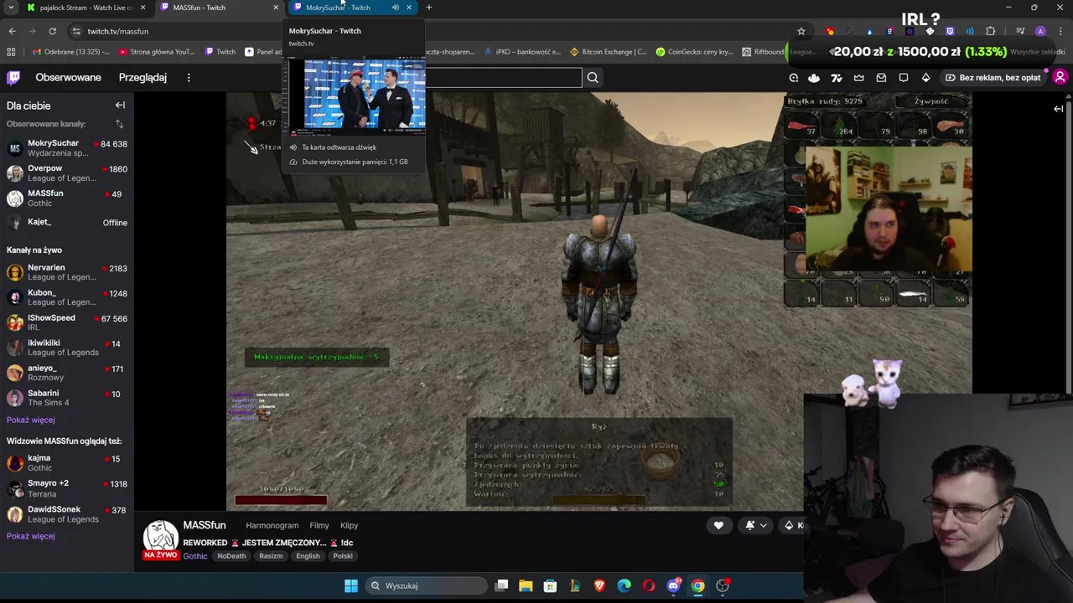Open the Chrome profile avatar
Image resolution: width=1073 pixels, height=603 pixels.
point(1040,31)
